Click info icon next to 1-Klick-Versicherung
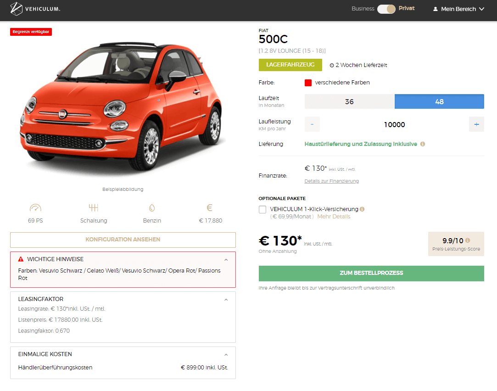The height and width of the screenshot is (391, 497). tap(362, 209)
